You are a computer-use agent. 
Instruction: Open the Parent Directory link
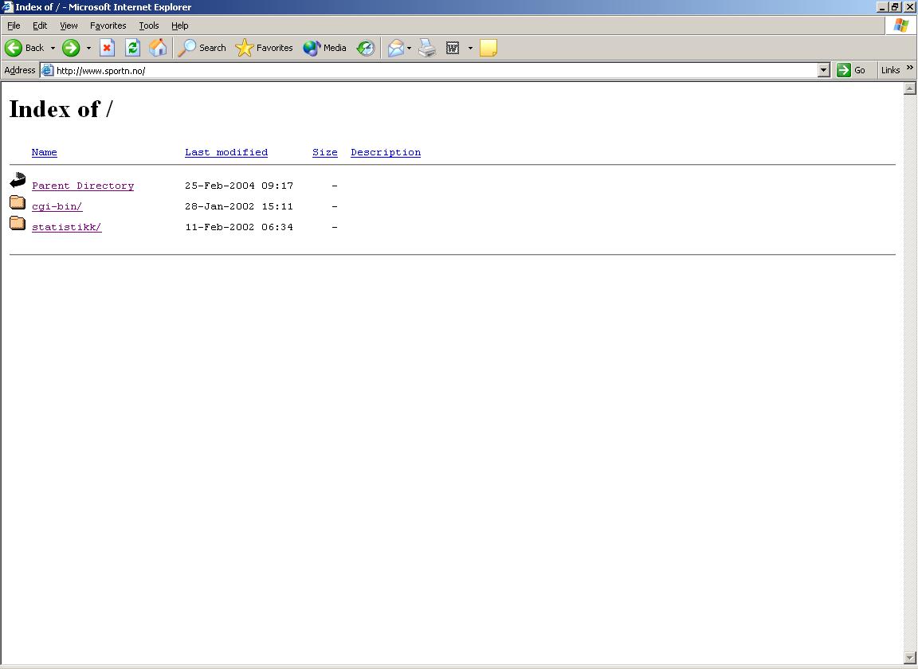83,186
